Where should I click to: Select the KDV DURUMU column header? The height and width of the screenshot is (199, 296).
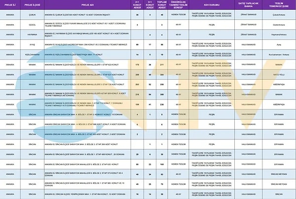(x=212, y=5)
